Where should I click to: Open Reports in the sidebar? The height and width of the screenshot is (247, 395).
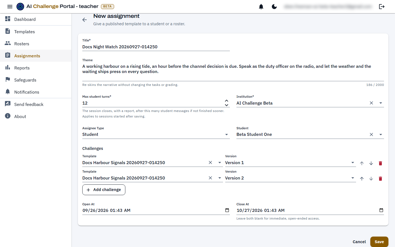click(x=36, y=68)
